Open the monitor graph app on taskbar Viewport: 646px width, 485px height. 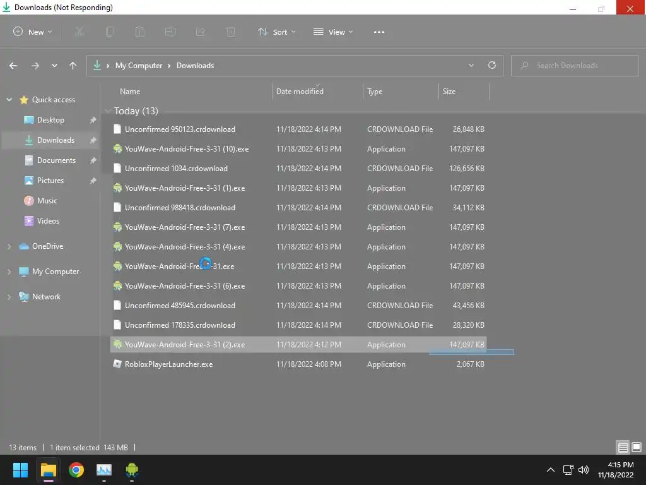point(104,470)
